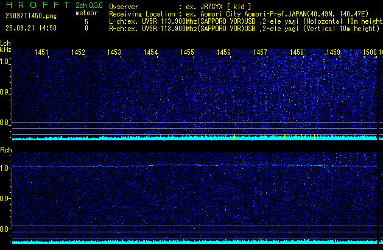Select the 1457 time marker
The image size is (383, 250).
(261, 53)
